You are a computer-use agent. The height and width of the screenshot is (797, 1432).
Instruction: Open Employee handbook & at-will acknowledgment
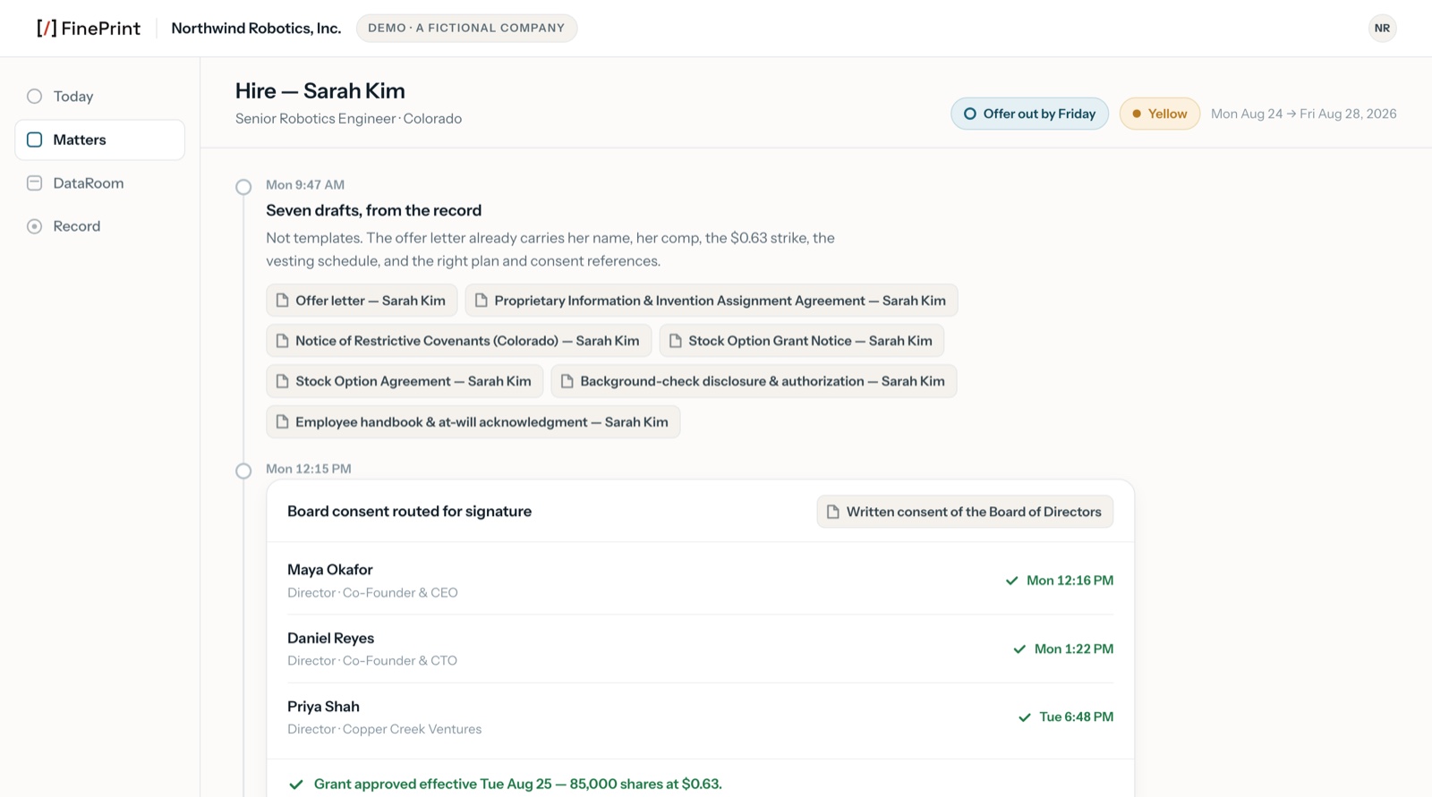tap(473, 422)
